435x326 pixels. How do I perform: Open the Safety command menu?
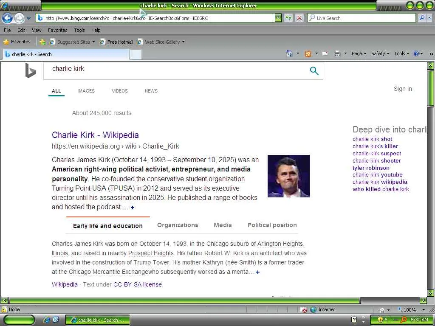click(x=380, y=54)
